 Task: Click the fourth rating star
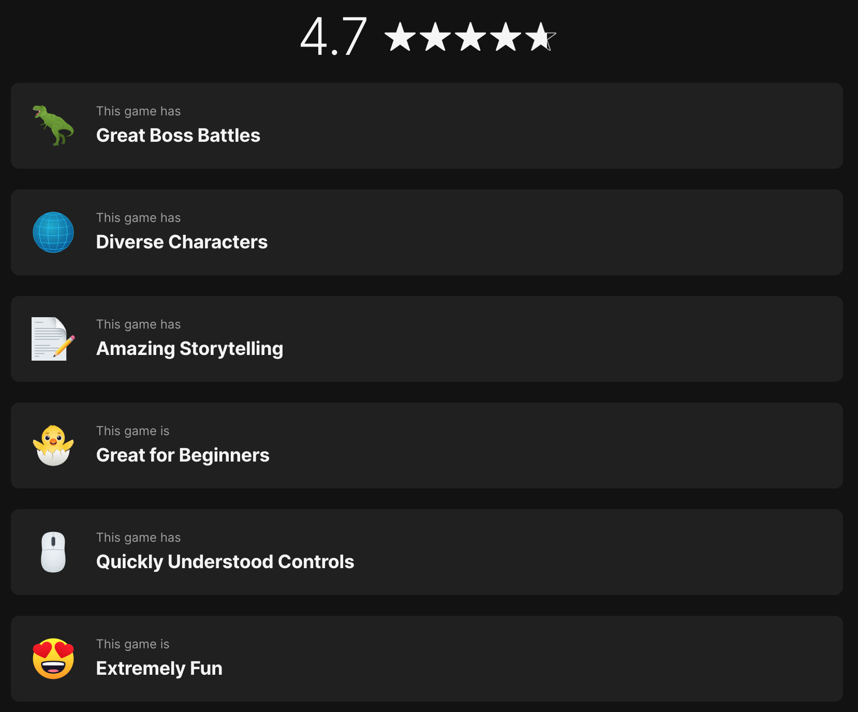click(x=506, y=37)
